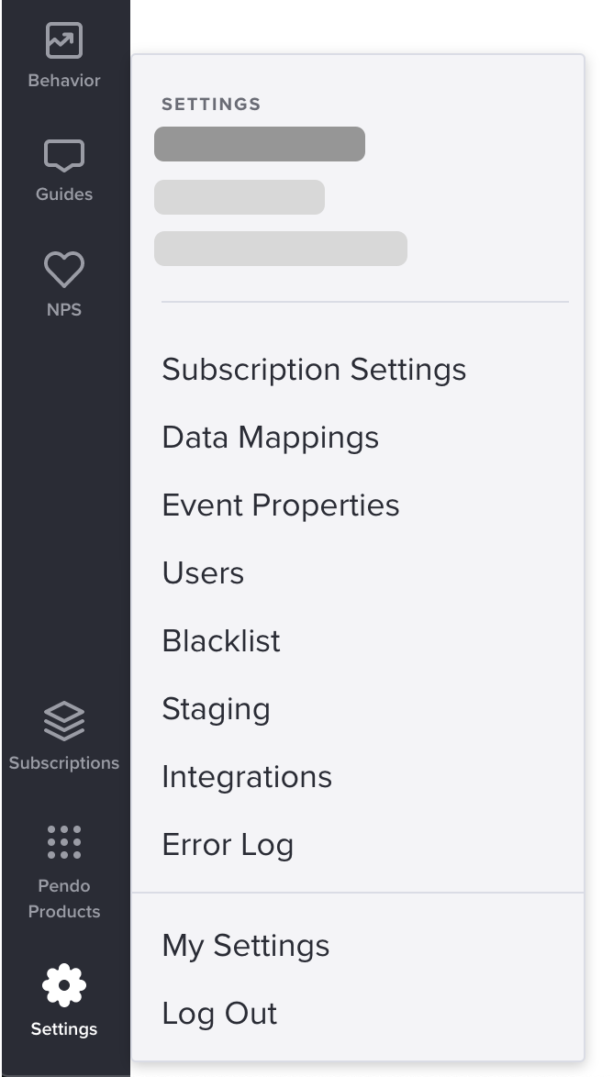
Task: Click the Settings gear icon
Action: tap(64, 985)
